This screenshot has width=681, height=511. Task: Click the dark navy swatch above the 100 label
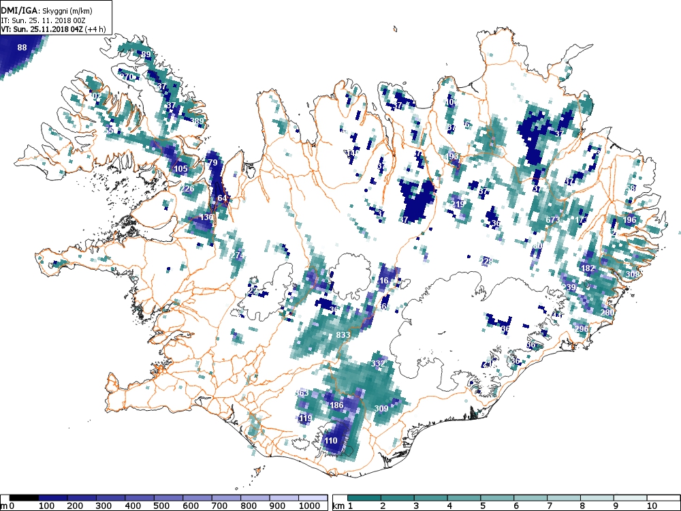tap(53, 498)
